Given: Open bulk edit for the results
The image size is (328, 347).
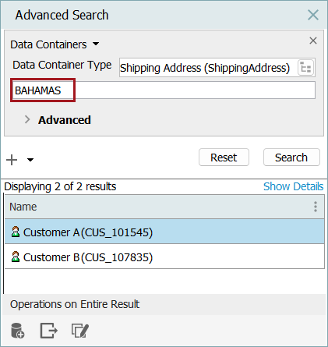Looking at the screenshot, I should [x=80, y=331].
